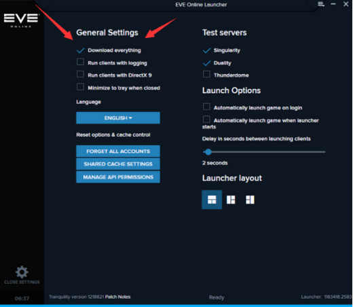
Task: Click Manage API Permissions button
Action: tap(118, 177)
